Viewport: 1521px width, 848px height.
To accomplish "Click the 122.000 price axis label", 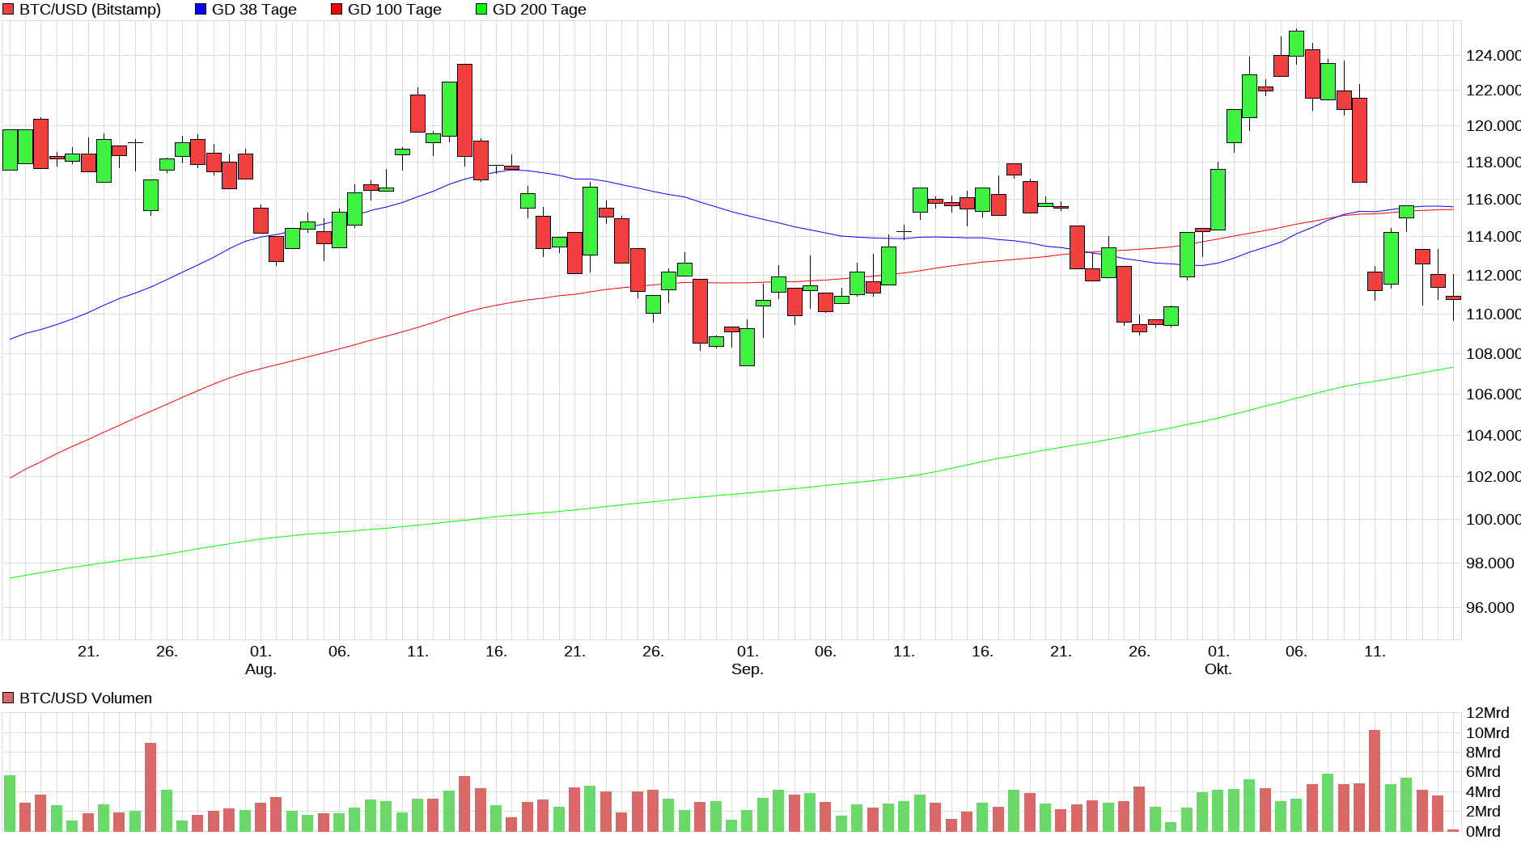I will 1493,90.
